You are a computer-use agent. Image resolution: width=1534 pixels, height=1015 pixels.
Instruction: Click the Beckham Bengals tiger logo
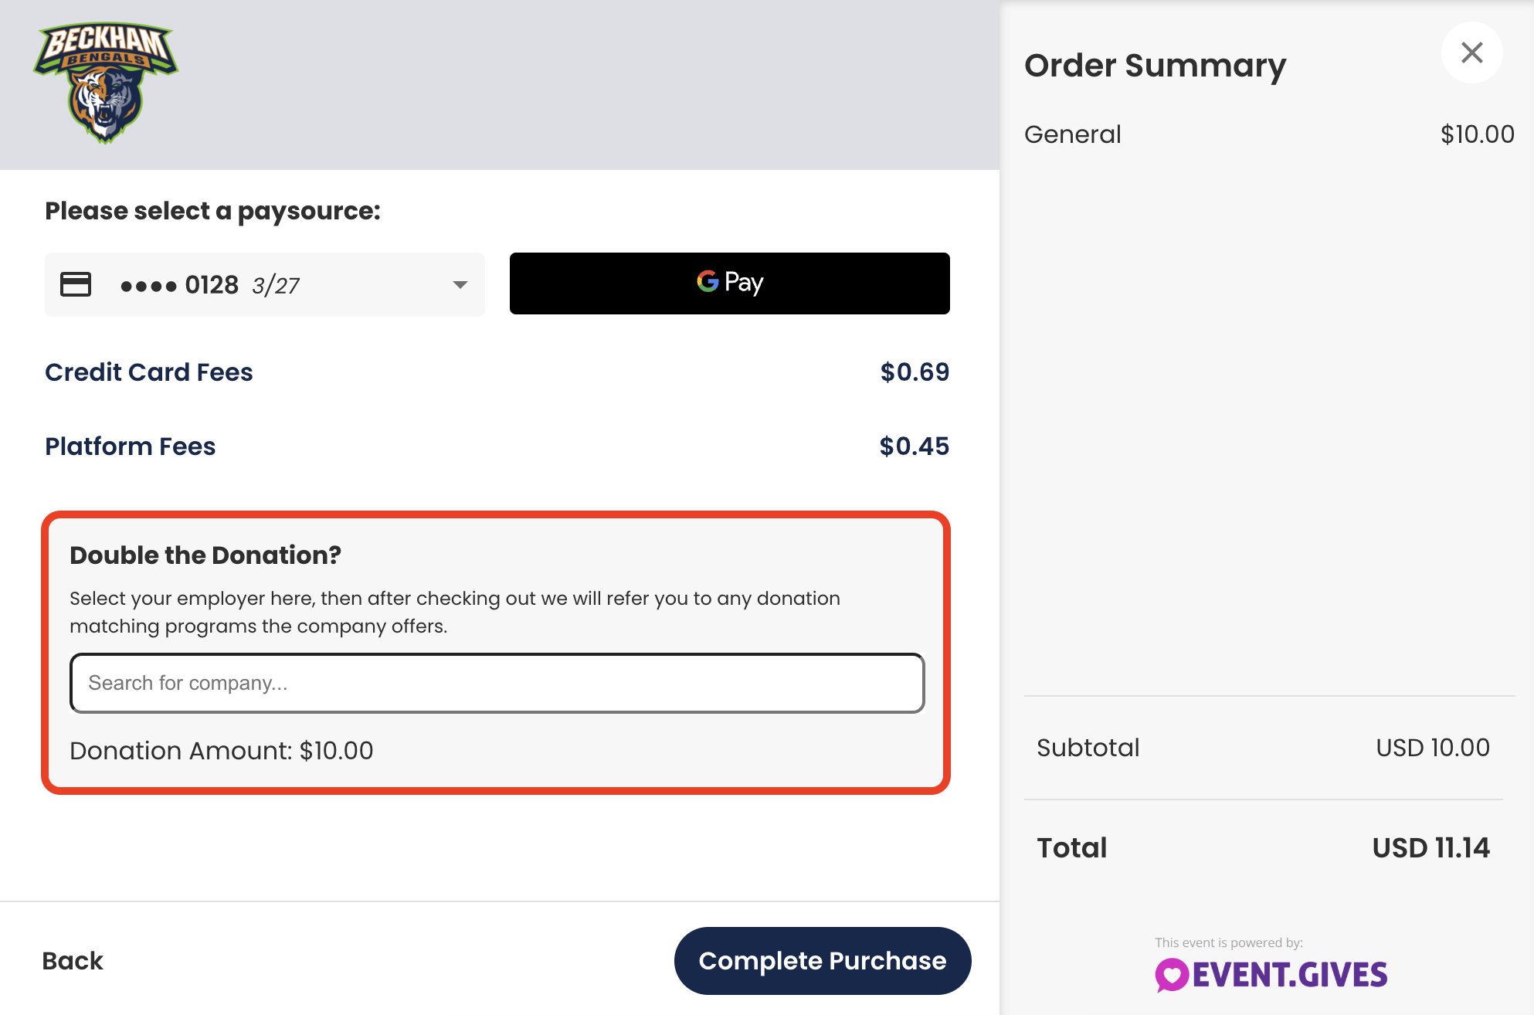(106, 83)
